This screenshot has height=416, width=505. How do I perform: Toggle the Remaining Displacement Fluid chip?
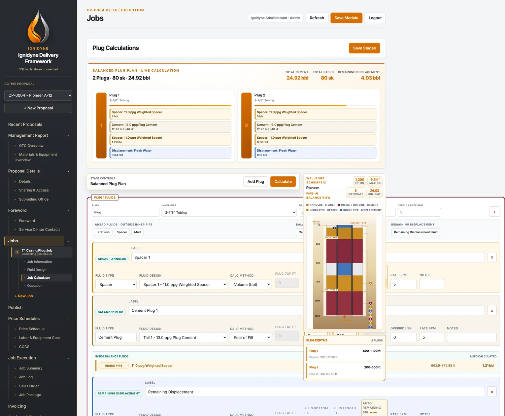[x=415, y=232]
